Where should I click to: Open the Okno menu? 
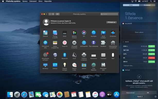point(40,1)
